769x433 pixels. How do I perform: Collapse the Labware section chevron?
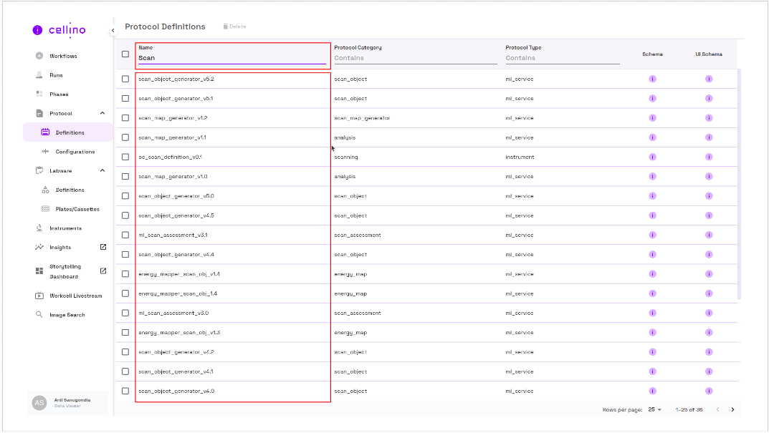point(102,170)
